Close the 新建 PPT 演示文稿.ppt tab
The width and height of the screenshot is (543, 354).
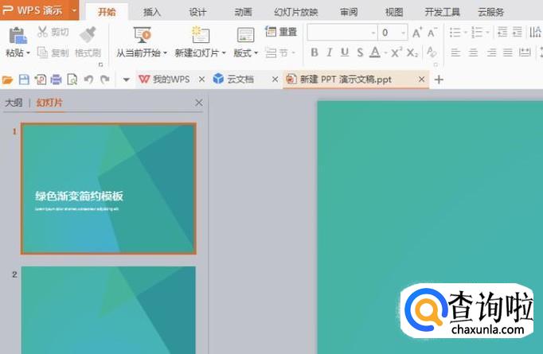point(421,80)
